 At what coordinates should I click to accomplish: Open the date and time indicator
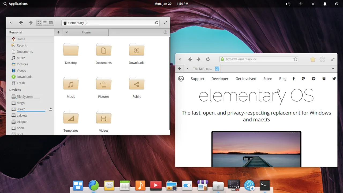click(171, 4)
